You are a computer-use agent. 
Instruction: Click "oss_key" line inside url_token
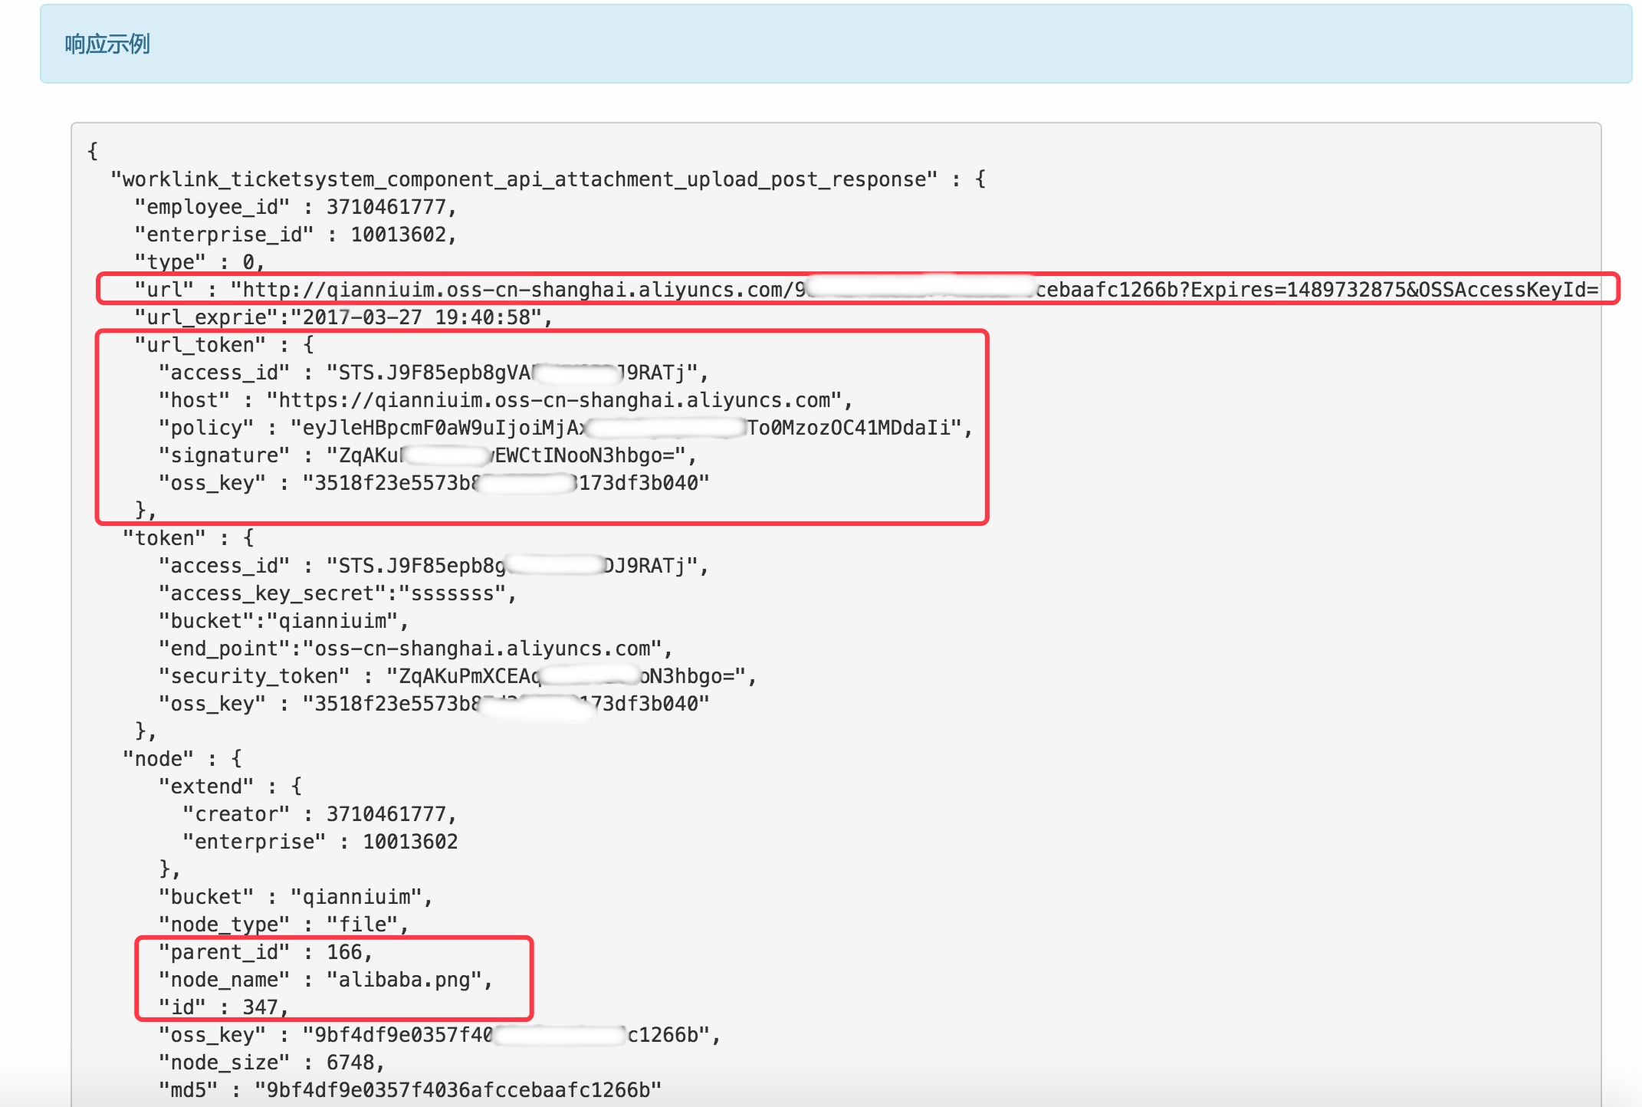[x=434, y=483]
